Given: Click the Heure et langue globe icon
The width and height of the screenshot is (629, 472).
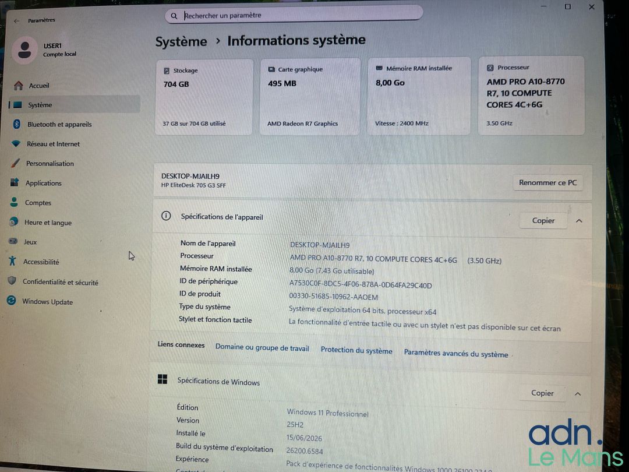Looking at the screenshot, I should tap(13, 221).
